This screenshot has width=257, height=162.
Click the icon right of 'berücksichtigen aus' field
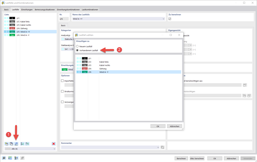pos(245,85)
